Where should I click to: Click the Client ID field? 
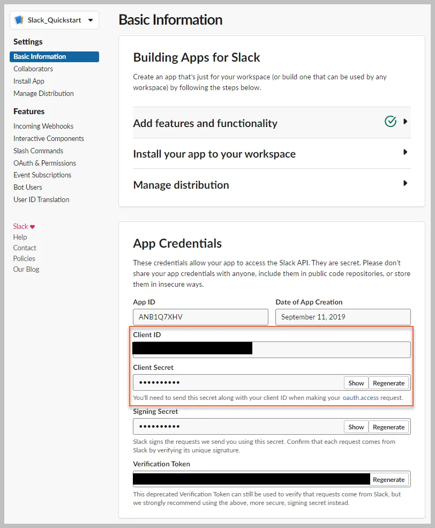(272, 349)
